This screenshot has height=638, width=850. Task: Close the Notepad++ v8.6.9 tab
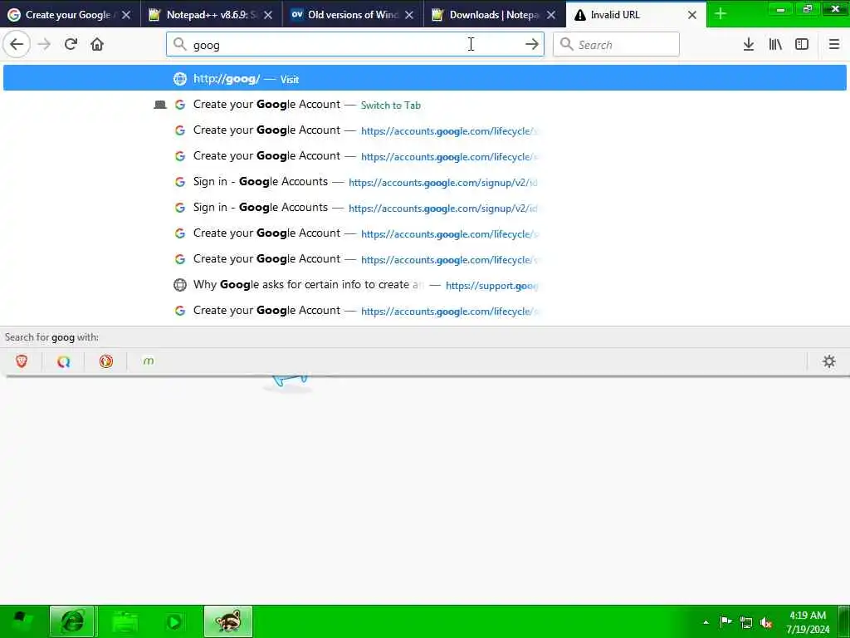(268, 15)
